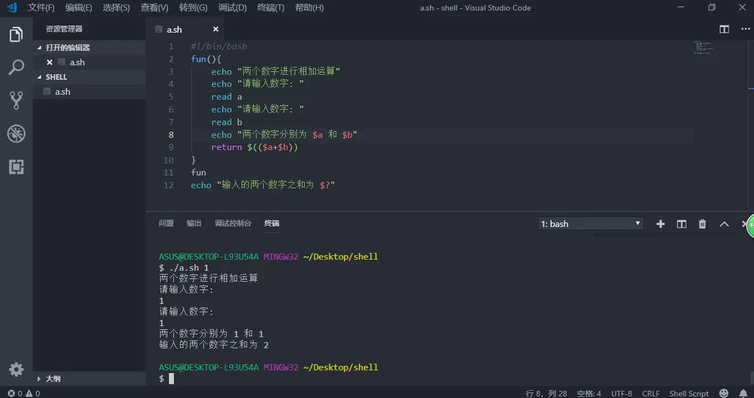The height and width of the screenshot is (398, 754).
Task: Click the errors count in status bar
Action: (15, 393)
